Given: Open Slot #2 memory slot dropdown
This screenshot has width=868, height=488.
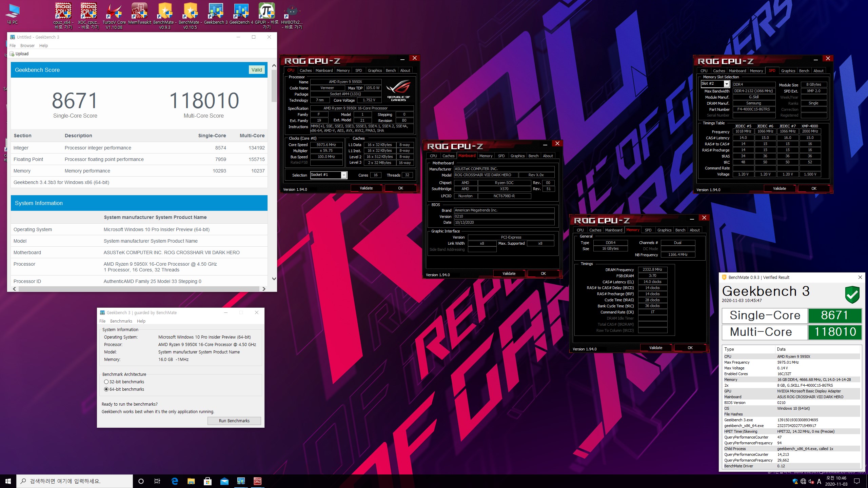Looking at the screenshot, I should [726, 84].
